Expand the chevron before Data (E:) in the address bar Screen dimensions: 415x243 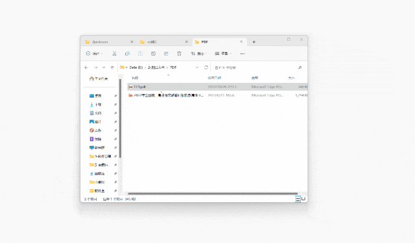pos(126,67)
